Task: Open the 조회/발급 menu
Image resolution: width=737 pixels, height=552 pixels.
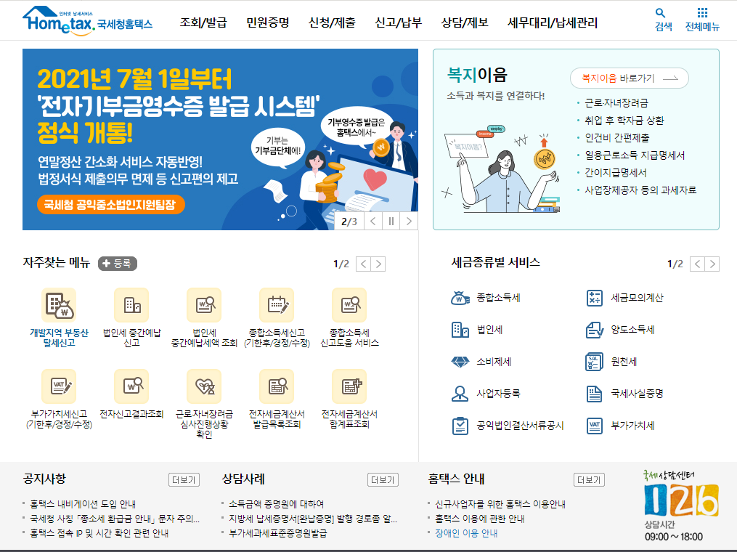Action: 203,23
